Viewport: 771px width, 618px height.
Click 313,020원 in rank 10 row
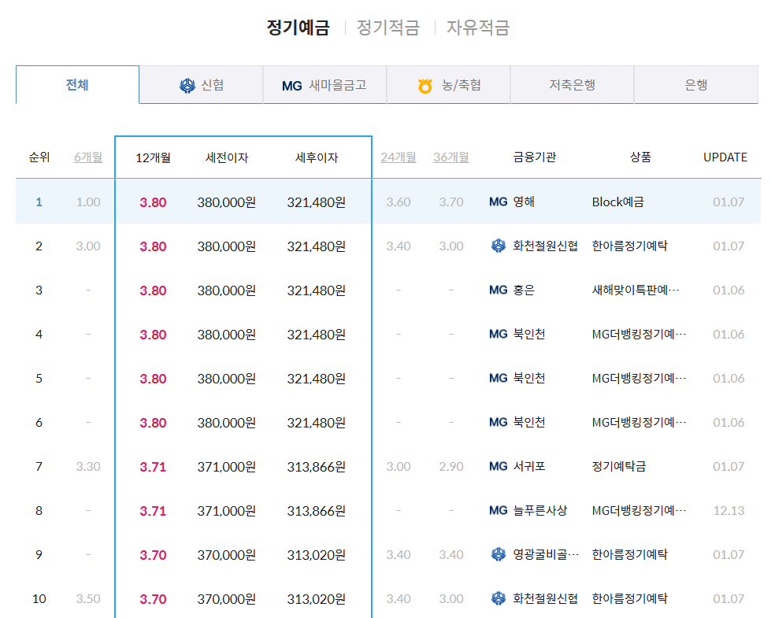(x=316, y=599)
